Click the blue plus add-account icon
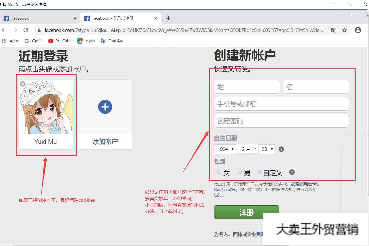The height and width of the screenshot is (246, 369). point(105,107)
